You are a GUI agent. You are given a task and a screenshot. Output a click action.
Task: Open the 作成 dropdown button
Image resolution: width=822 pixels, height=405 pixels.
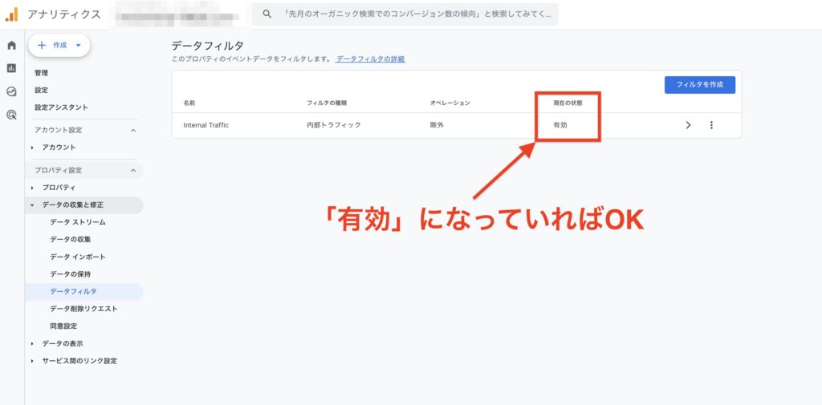click(59, 46)
